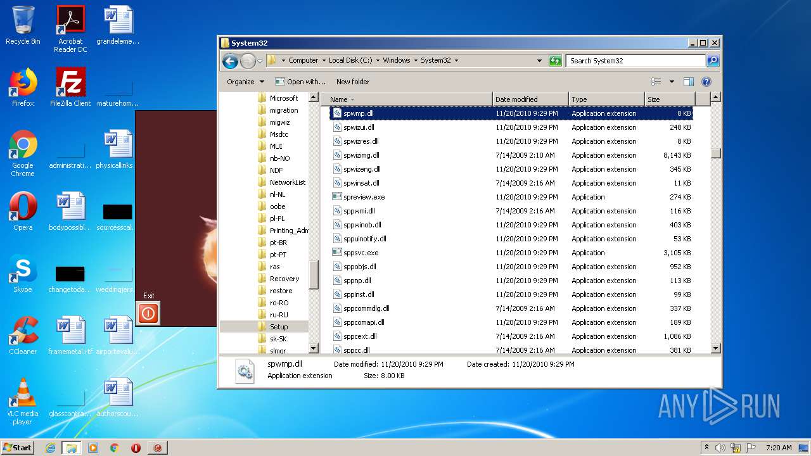
Task: Click Windows Media Player taskbar icon
Action: coord(93,448)
